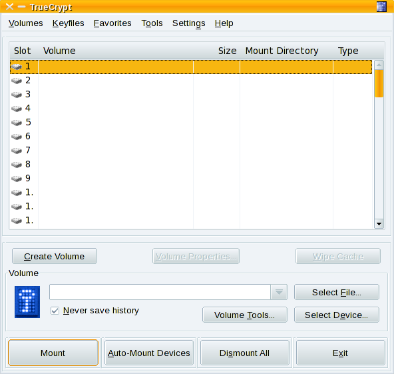Screen dimensions: 394x374
Task: Click the scrollbar up arrow in slot list
Action: click(379, 65)
